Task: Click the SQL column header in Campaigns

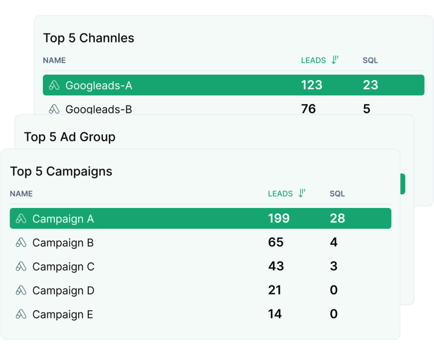Action: [337, 193]
